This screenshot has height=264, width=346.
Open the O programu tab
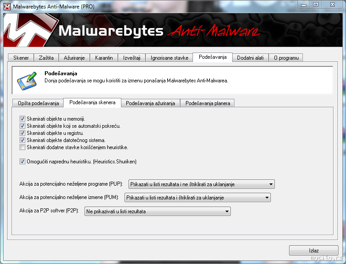pos(286,58)
